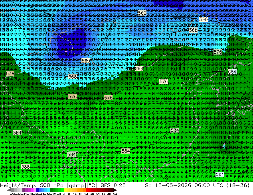This screenshot has width=253, height=195.
Task: Click the left arrow tip of the legend
Action: 8,190
